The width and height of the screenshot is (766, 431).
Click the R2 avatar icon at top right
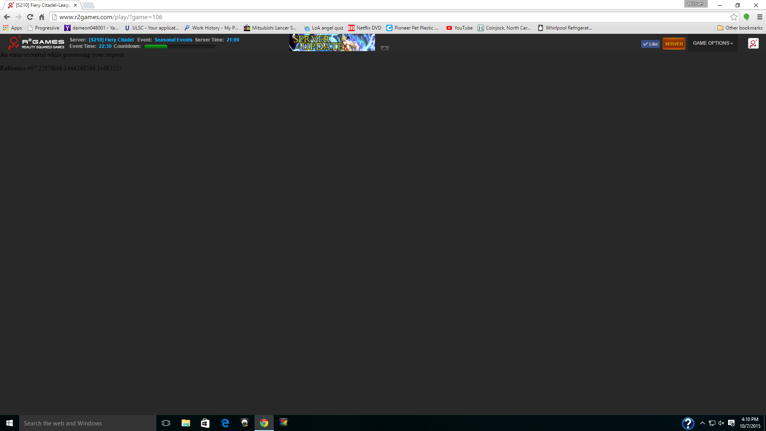tap(753, 43)
